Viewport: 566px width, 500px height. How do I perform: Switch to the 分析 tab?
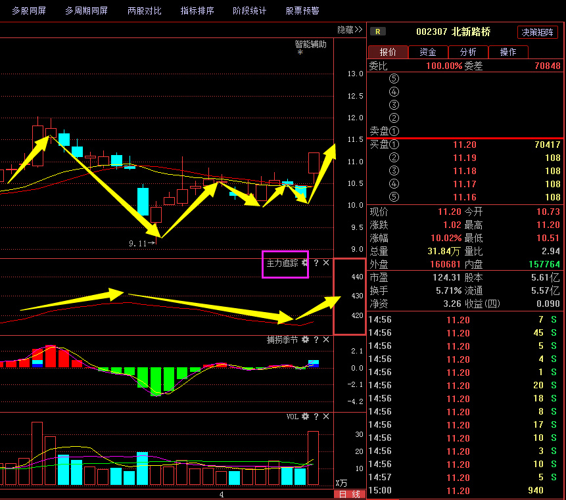coord(468,52)
